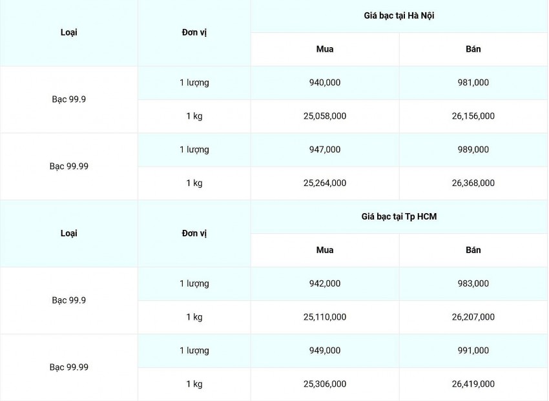Select the 25,110,000 price cell
The width and height of the screenshot is (549, 401).
click(325, 317)
